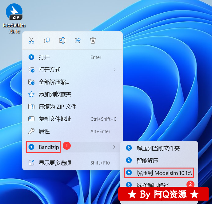Click the path icon beside 复制文件地址
Screen dimensions: 212x204
[x=31, y=119]
